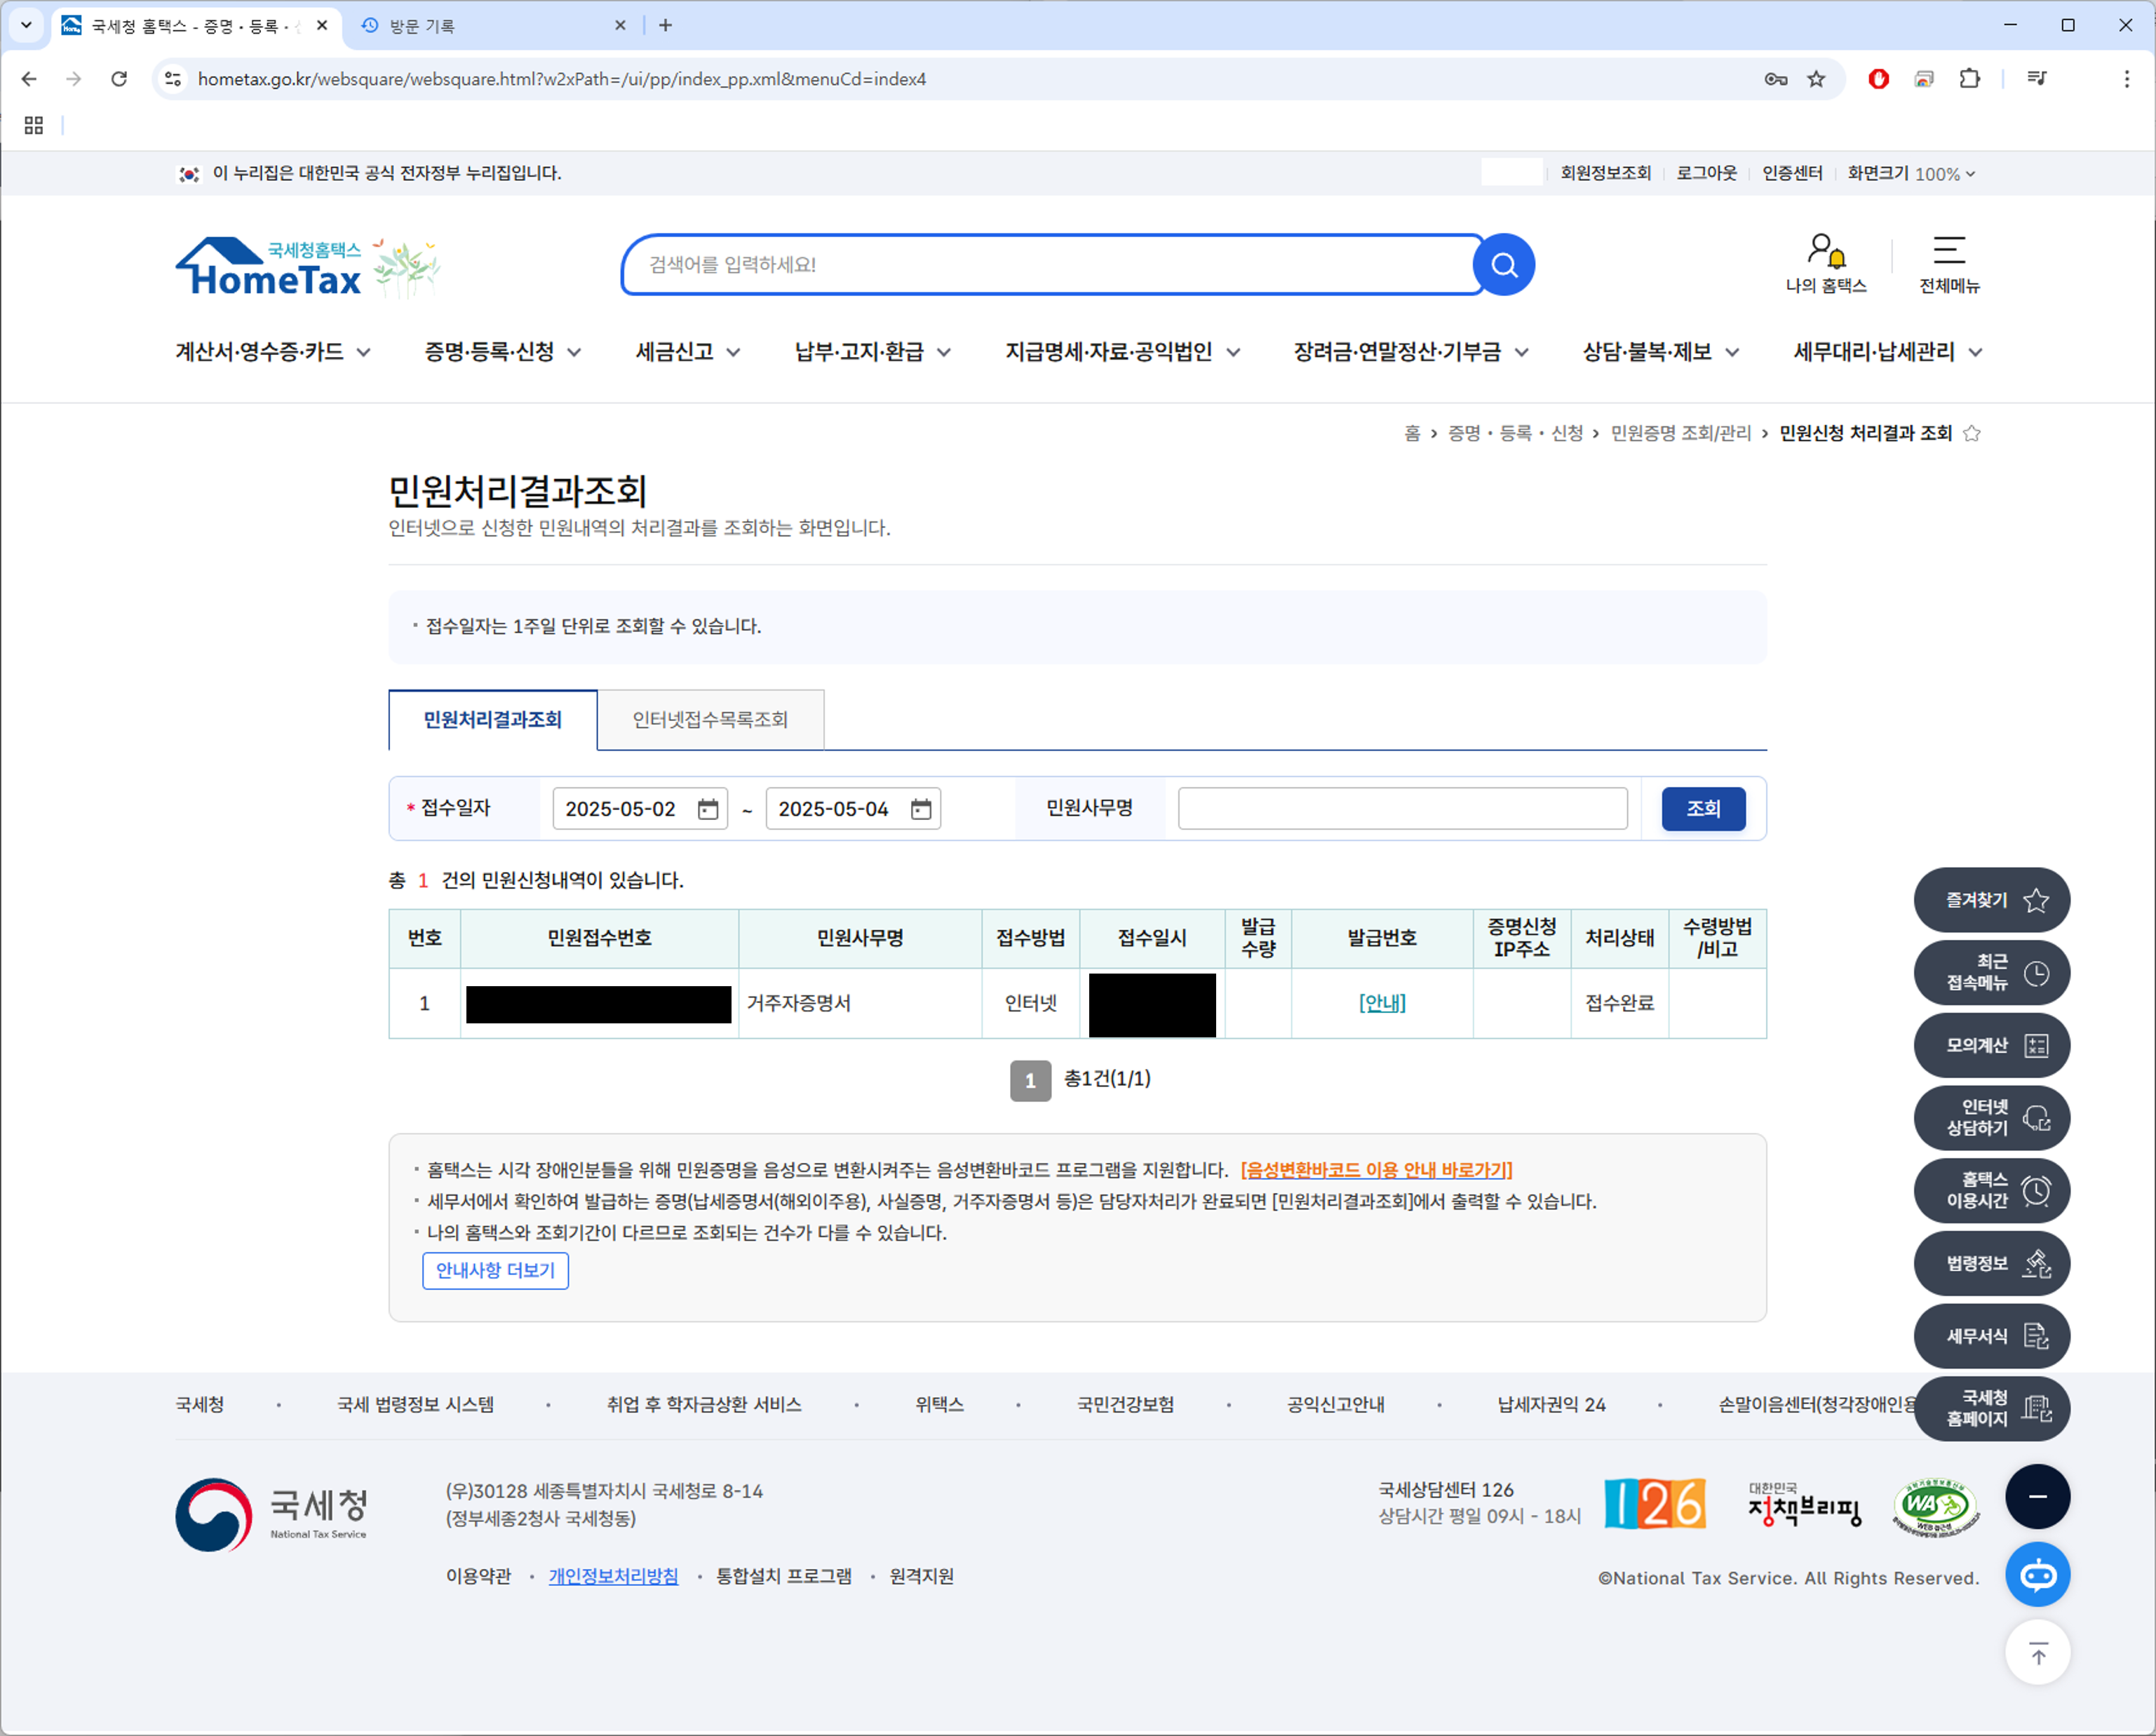Open 나의 홈택스 user icon
This screenshot has height=1736, width=2156.
1825,251
